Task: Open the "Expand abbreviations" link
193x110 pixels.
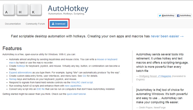Action: pyautogui.click(x=20, y=73)
